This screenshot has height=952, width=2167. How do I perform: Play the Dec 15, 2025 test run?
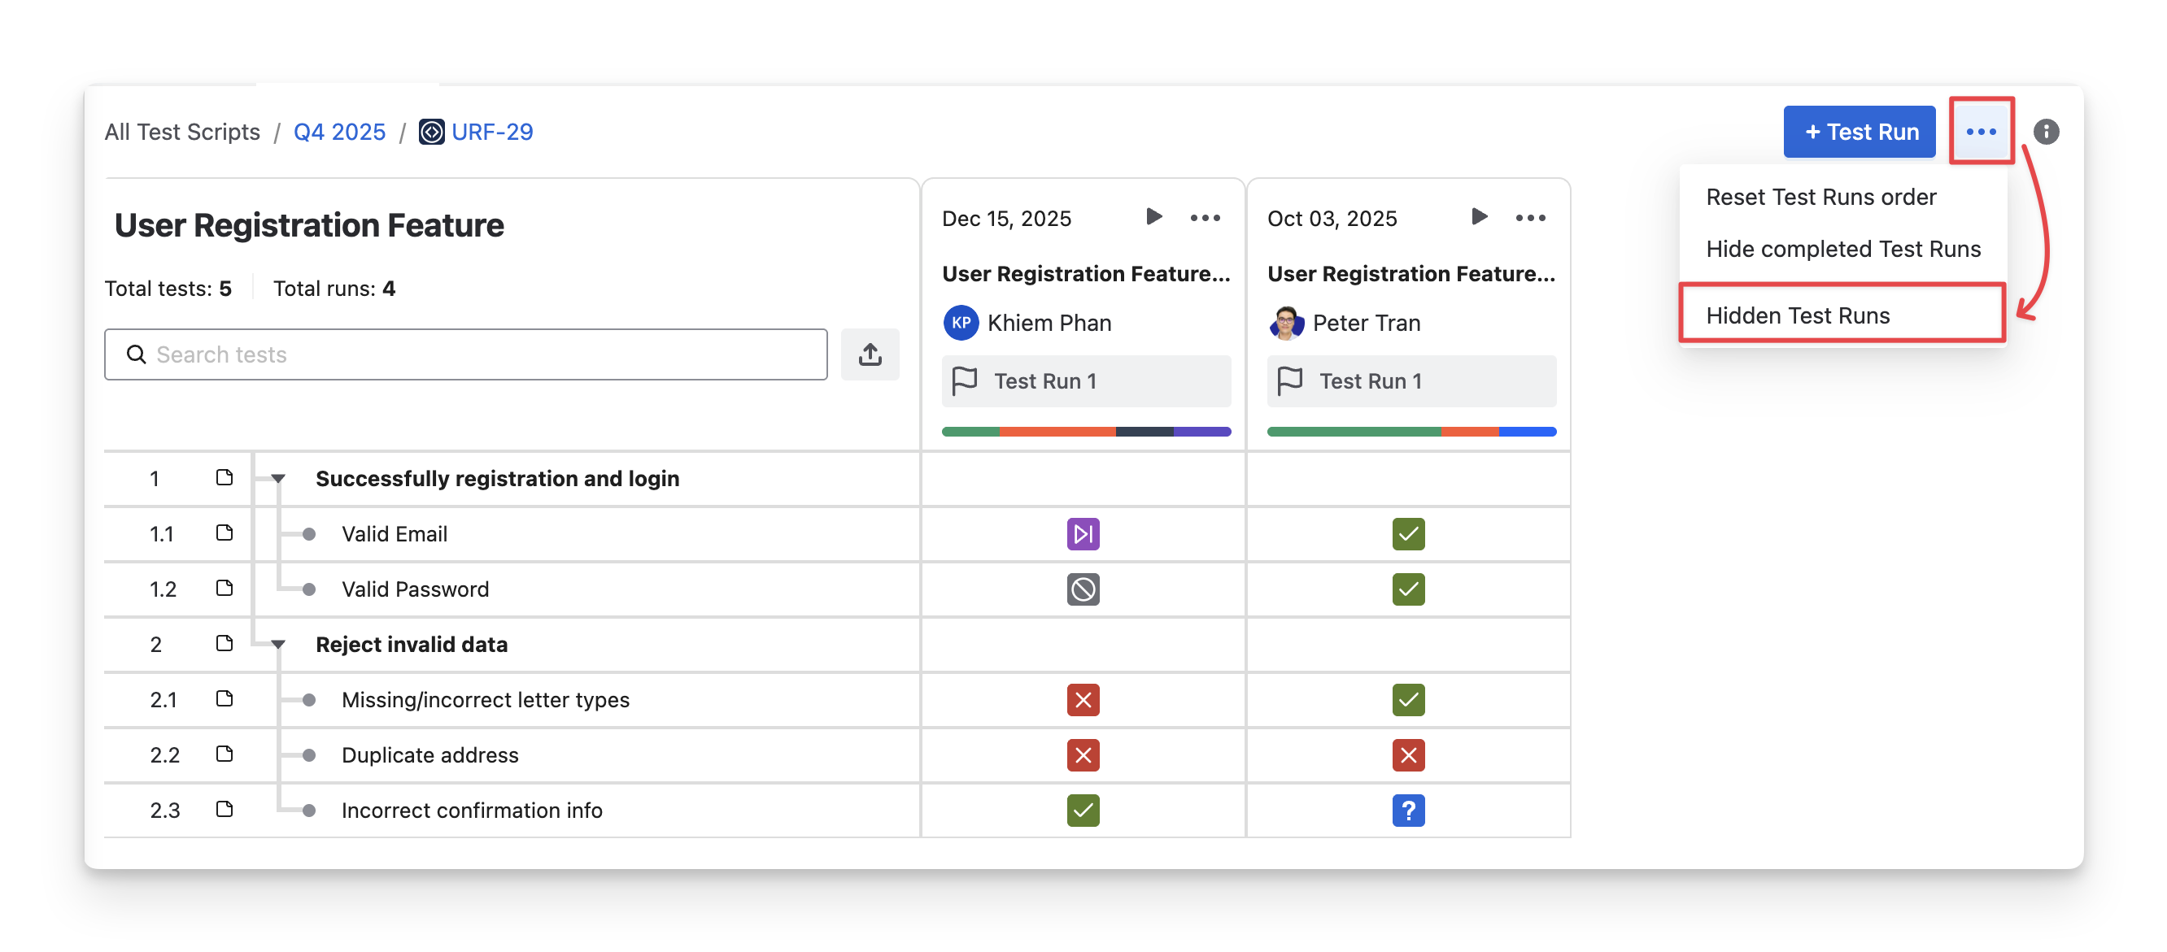click(x=1153, y=217)
